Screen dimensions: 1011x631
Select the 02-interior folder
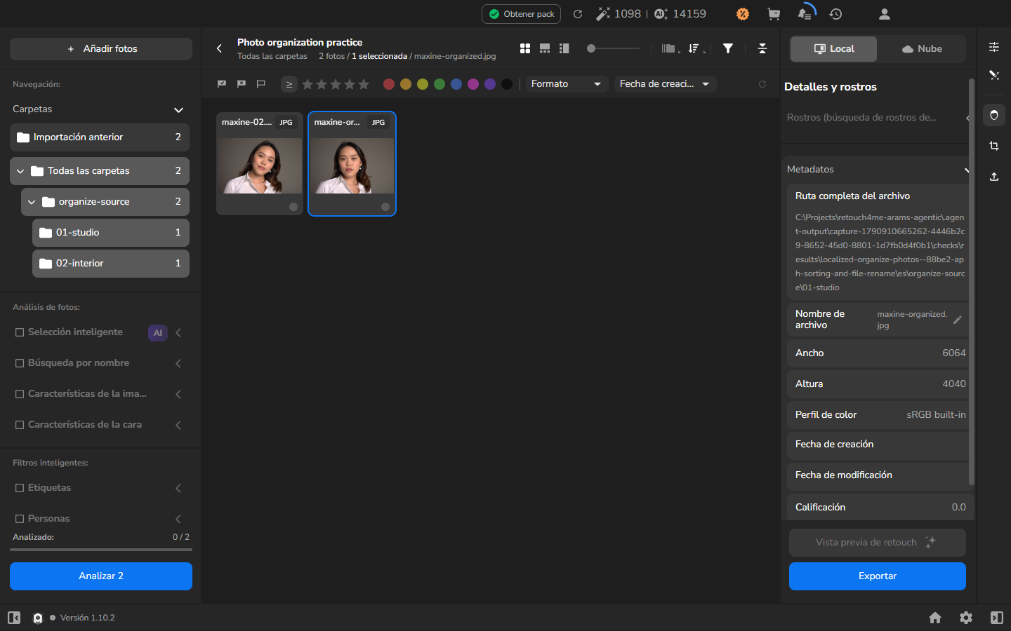111,264
